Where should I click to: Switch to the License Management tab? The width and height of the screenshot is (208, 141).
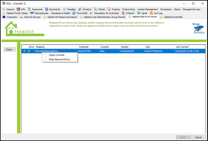pyautogui.click(x=148, y=9)
